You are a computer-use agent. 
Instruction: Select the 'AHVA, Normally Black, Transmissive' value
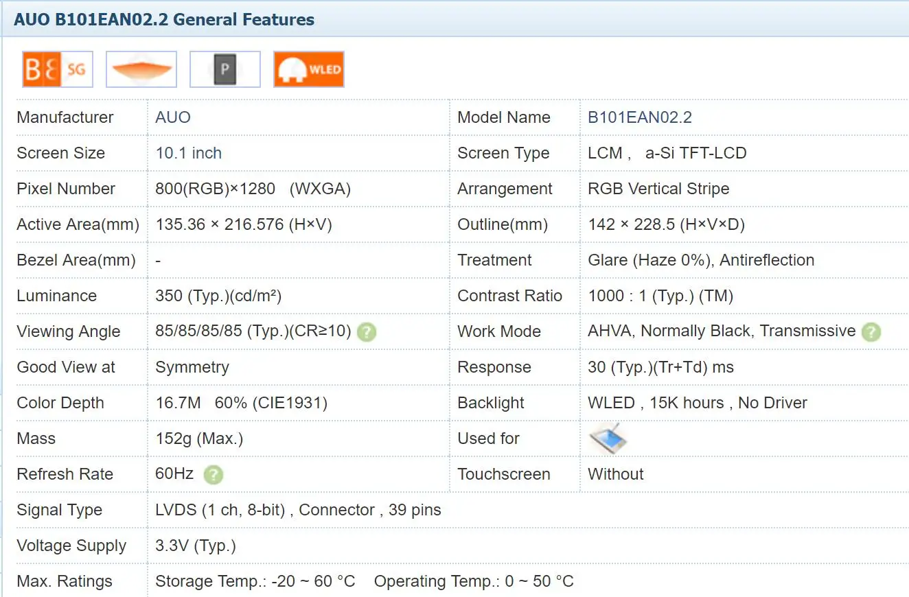(x=722, y=331)
